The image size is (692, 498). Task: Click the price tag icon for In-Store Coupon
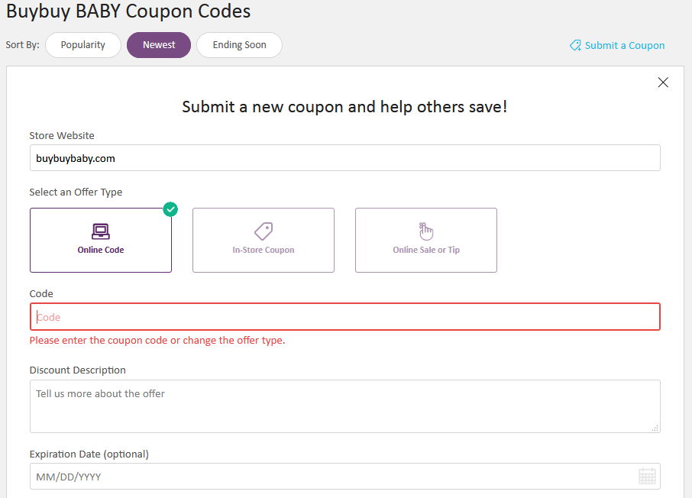tap(264, 231)
